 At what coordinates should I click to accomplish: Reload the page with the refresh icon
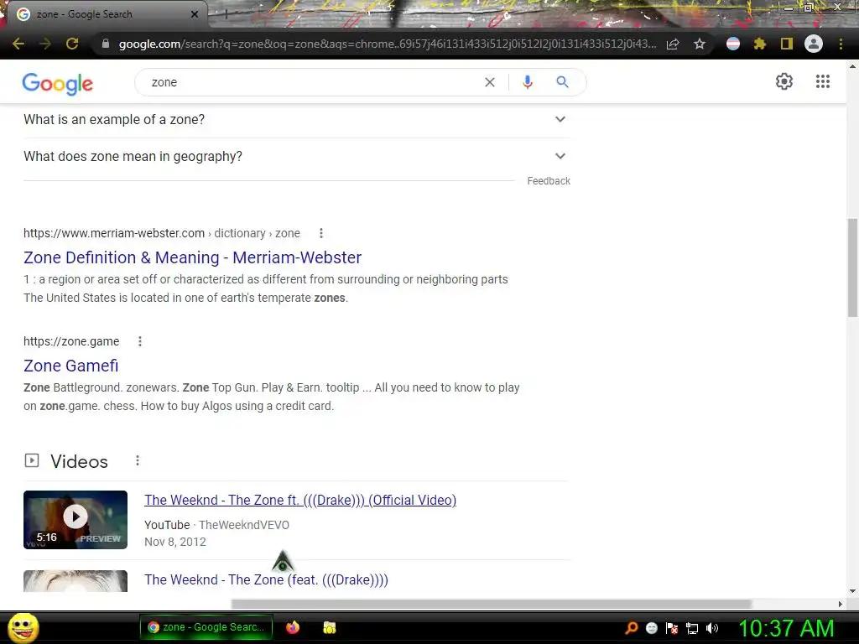(x=72, y=44)
